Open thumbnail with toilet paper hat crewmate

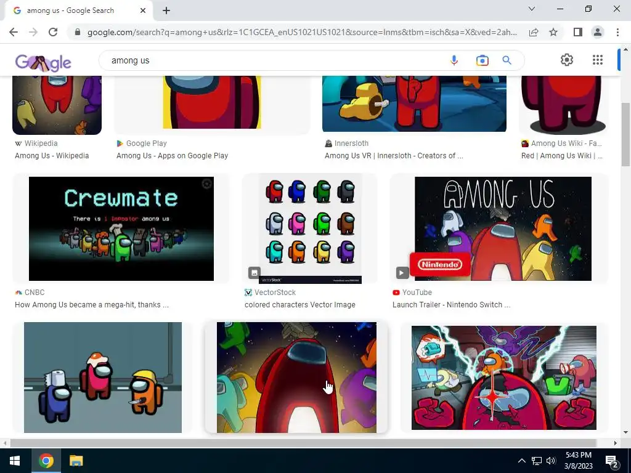[103, 378]
